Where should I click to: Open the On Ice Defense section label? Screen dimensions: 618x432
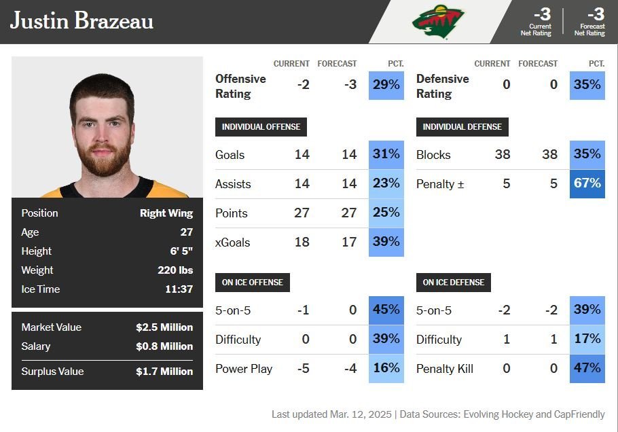[454, 283]
